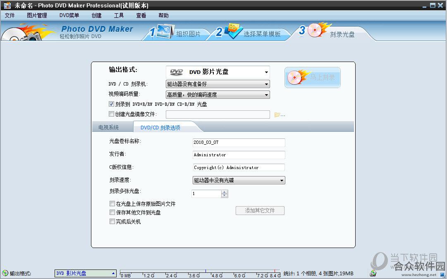447x279 pixels.
Task: Expand the 视频编码质量 dropdown
Action: (218, 95)
